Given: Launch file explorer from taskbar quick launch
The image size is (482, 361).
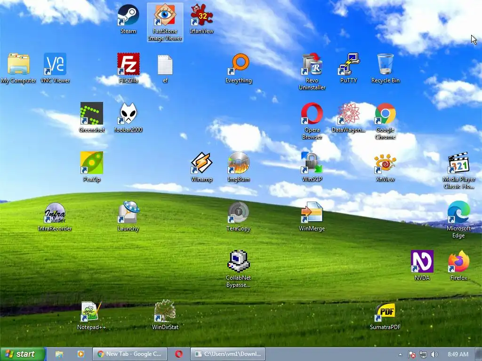Looking at the screenshot, I should 59,354.
